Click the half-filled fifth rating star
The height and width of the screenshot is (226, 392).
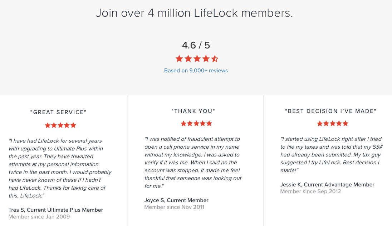click(215, 59)
